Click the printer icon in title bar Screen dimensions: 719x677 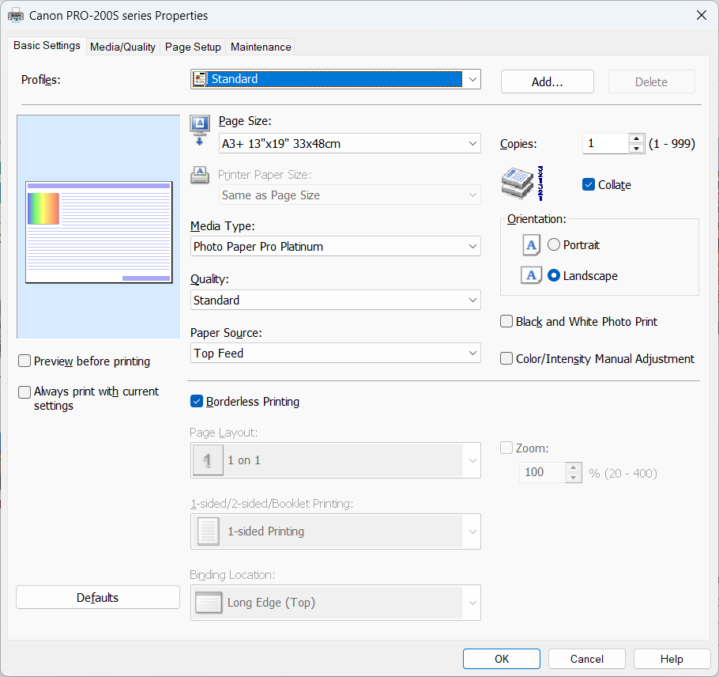tap(16, 15)
